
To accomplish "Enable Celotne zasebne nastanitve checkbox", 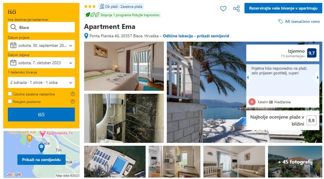I will [x=10, y=94].
